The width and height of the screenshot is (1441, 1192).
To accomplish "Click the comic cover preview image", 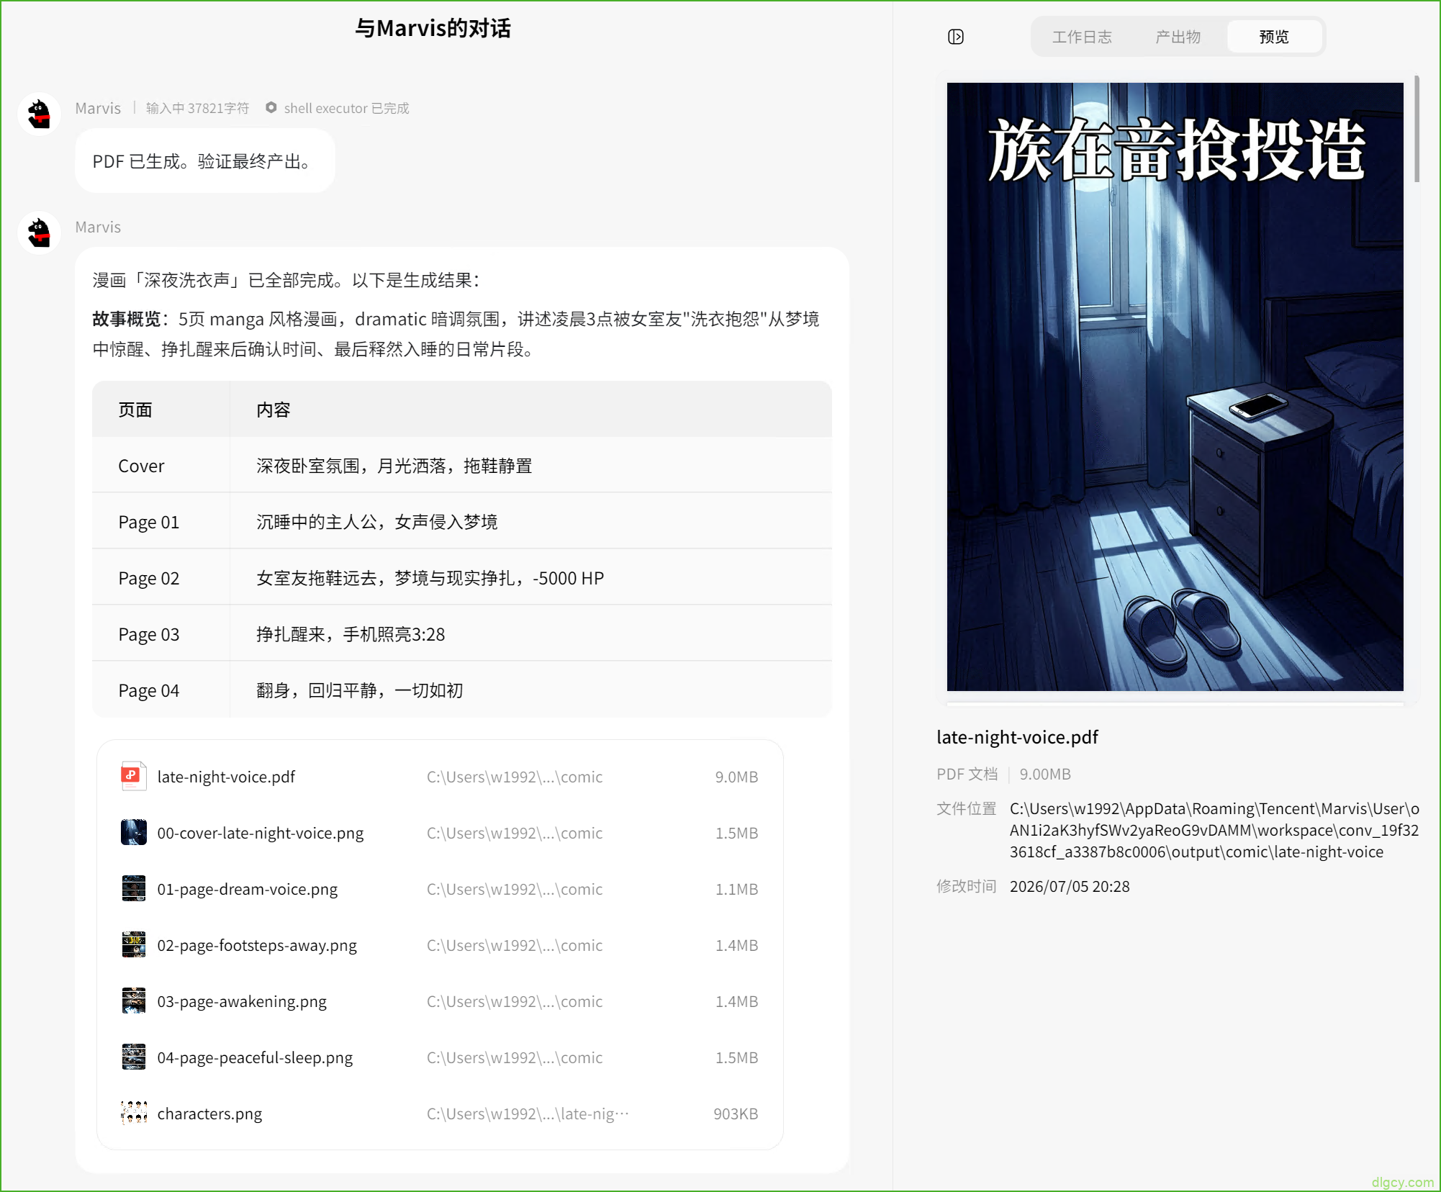I will (1175, 387).
